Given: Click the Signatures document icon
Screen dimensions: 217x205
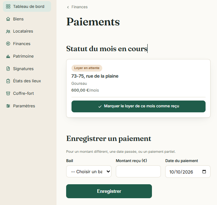Looking at the screenshot, I should coord(8,69).
